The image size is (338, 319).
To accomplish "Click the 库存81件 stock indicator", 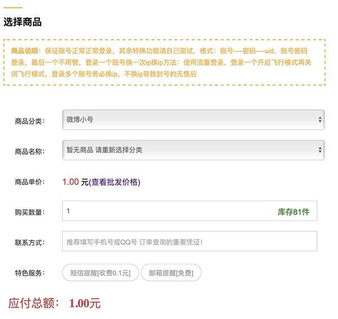I will 293,212.
